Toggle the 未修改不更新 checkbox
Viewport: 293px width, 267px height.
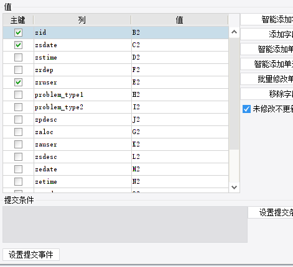coord(246,109)
